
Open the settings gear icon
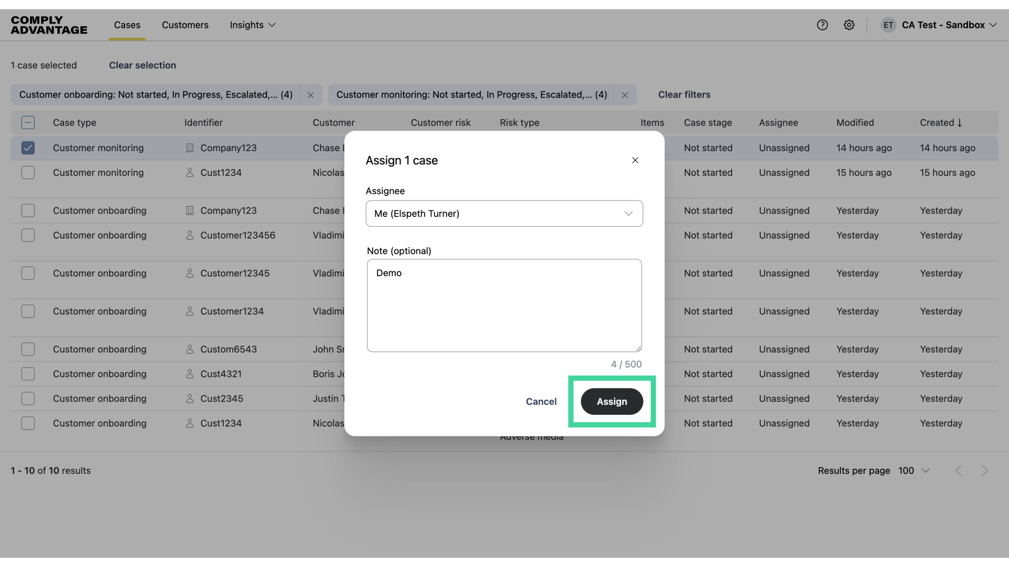(x=849, y=25)
